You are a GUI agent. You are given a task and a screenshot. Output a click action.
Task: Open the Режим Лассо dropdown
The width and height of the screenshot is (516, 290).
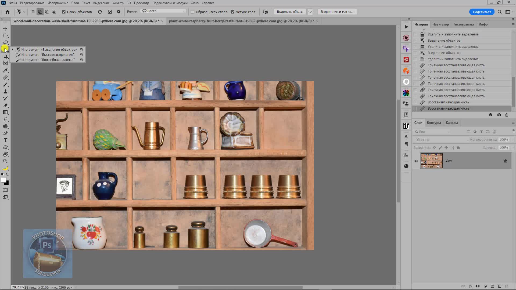point(163,11)
